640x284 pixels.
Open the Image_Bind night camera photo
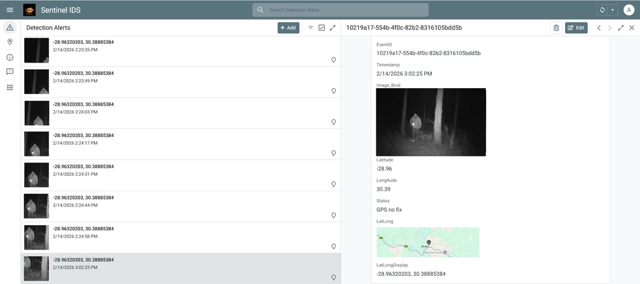[x=431, y=122]
